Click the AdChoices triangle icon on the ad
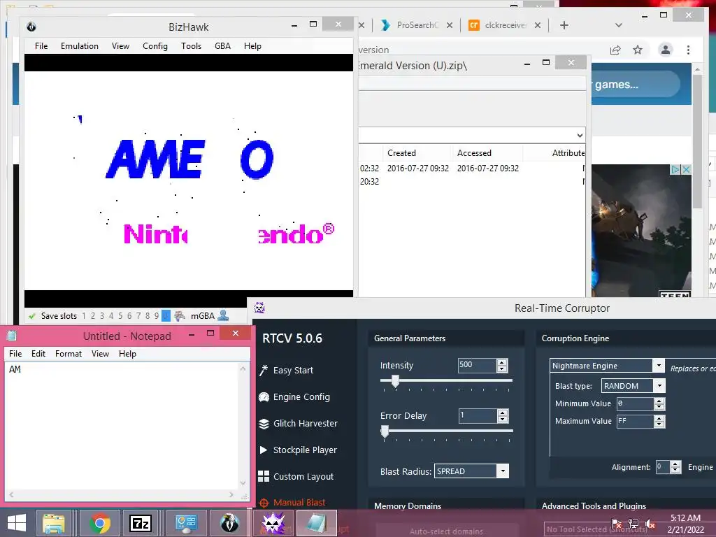 coord(675,169)
